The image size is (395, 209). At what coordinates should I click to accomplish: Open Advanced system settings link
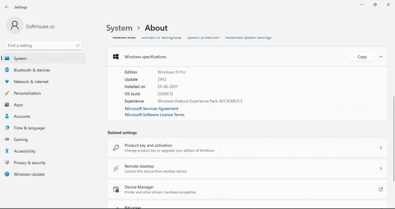(x=248, y=37)
